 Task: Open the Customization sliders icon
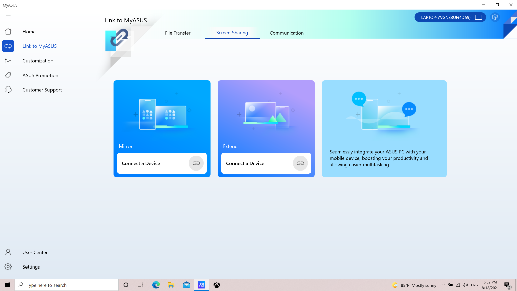click(x=8, y=61)
